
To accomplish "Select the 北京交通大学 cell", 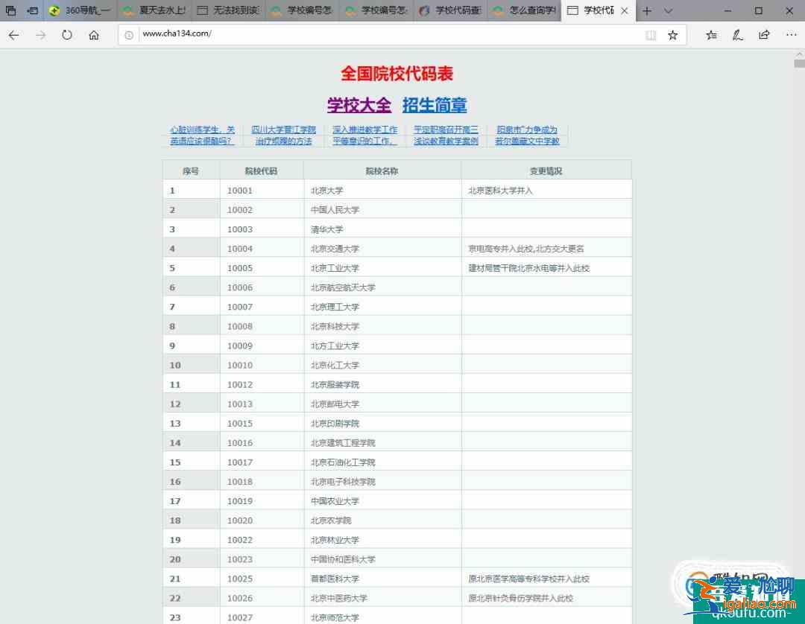I will point(382,249).
